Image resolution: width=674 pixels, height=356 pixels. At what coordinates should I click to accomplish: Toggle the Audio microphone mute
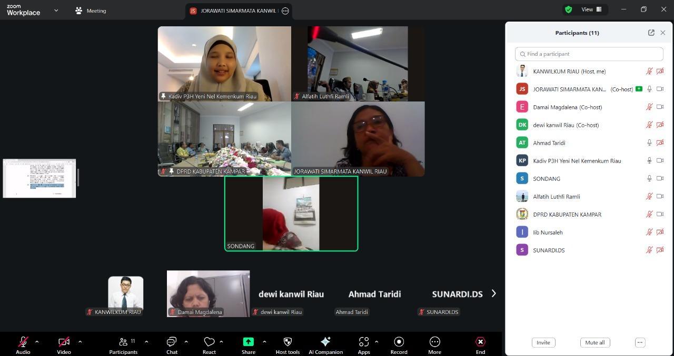23,342
